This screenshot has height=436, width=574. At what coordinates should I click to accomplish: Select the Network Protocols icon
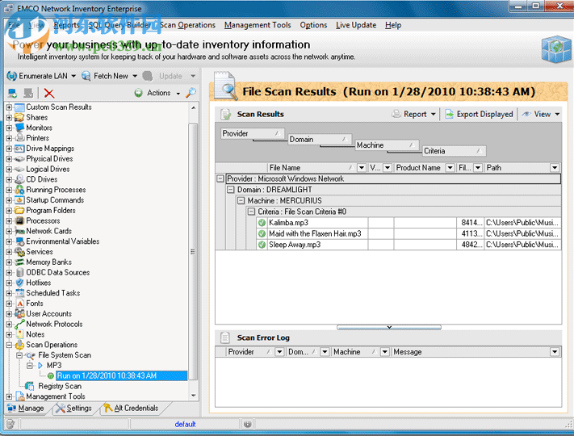point(19,324)
